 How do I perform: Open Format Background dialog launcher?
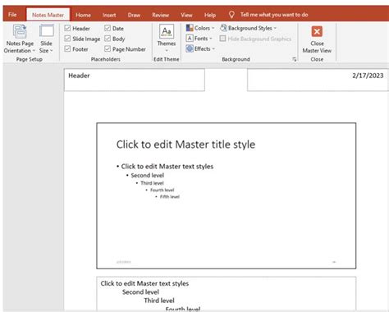(295, 59)
